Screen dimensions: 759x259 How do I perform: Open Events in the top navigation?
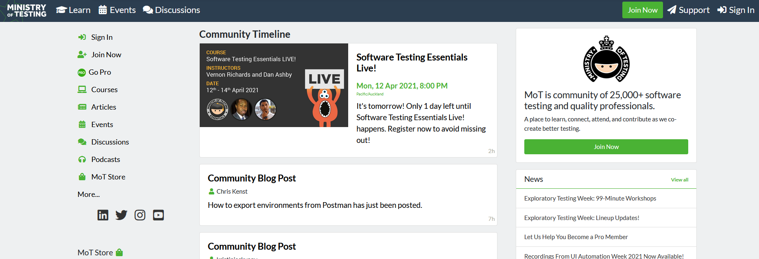[x=117, y=10]
